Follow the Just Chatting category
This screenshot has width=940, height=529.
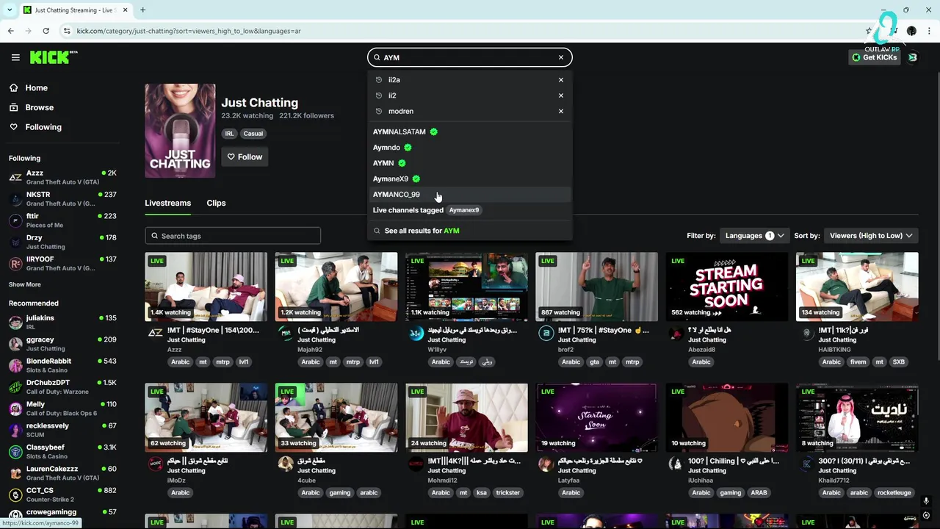click(x=245, y=156)
